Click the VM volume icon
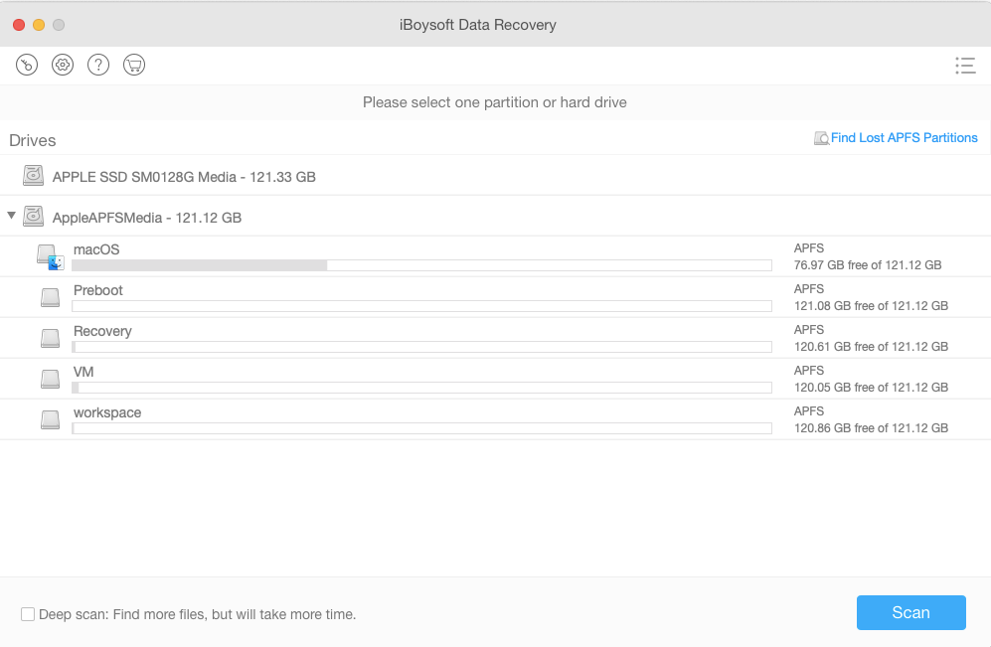This screenshot has width=991, height=647. tap(50, 379)
